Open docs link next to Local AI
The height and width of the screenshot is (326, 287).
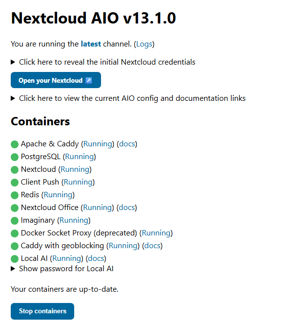[x=96, y=258]
